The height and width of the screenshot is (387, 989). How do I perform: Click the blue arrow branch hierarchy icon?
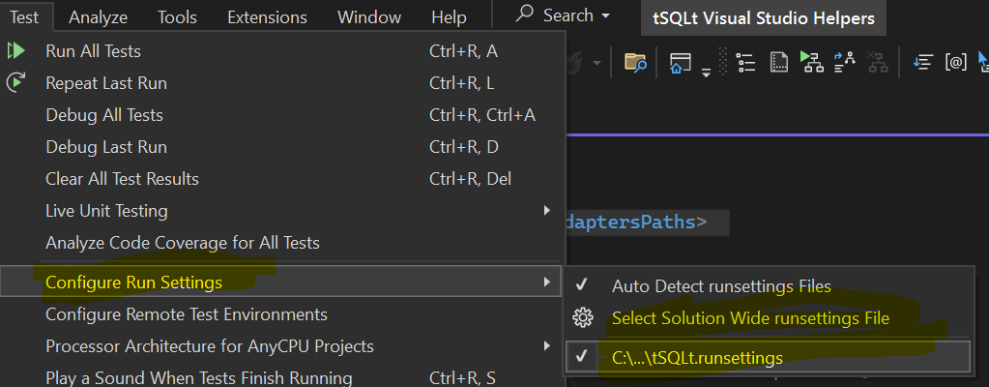pos(844,61)
